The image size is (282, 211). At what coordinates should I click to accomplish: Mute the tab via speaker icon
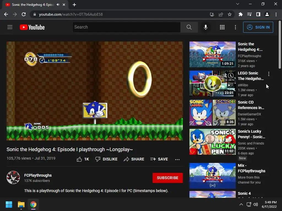pyautogui.click(x=58, y=5)
